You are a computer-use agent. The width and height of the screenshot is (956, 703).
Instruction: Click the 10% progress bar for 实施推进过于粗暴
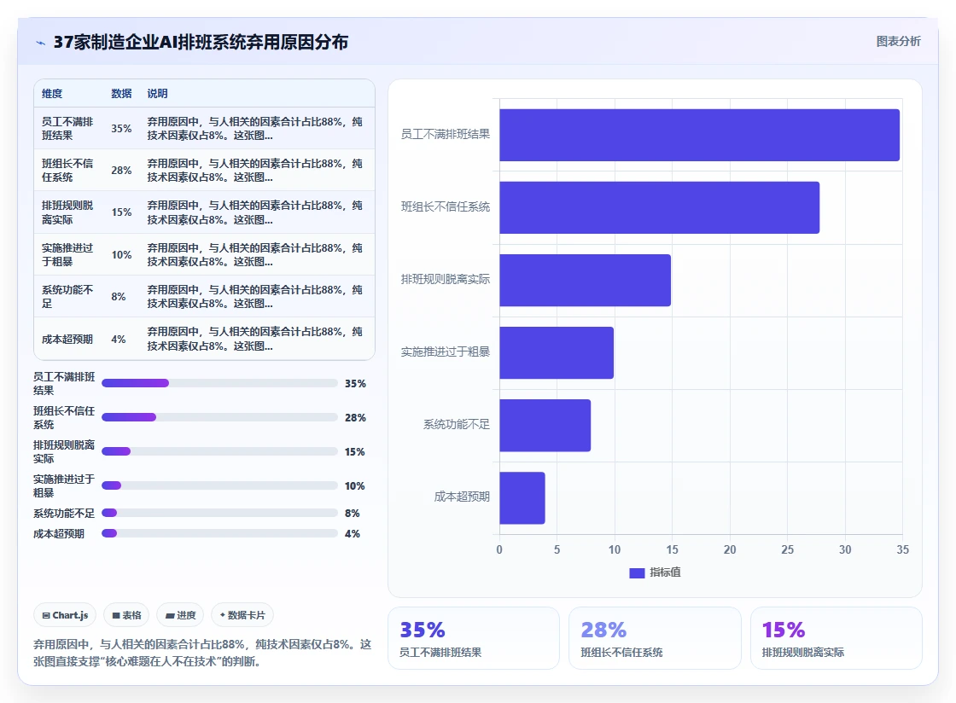coord(219,485)
